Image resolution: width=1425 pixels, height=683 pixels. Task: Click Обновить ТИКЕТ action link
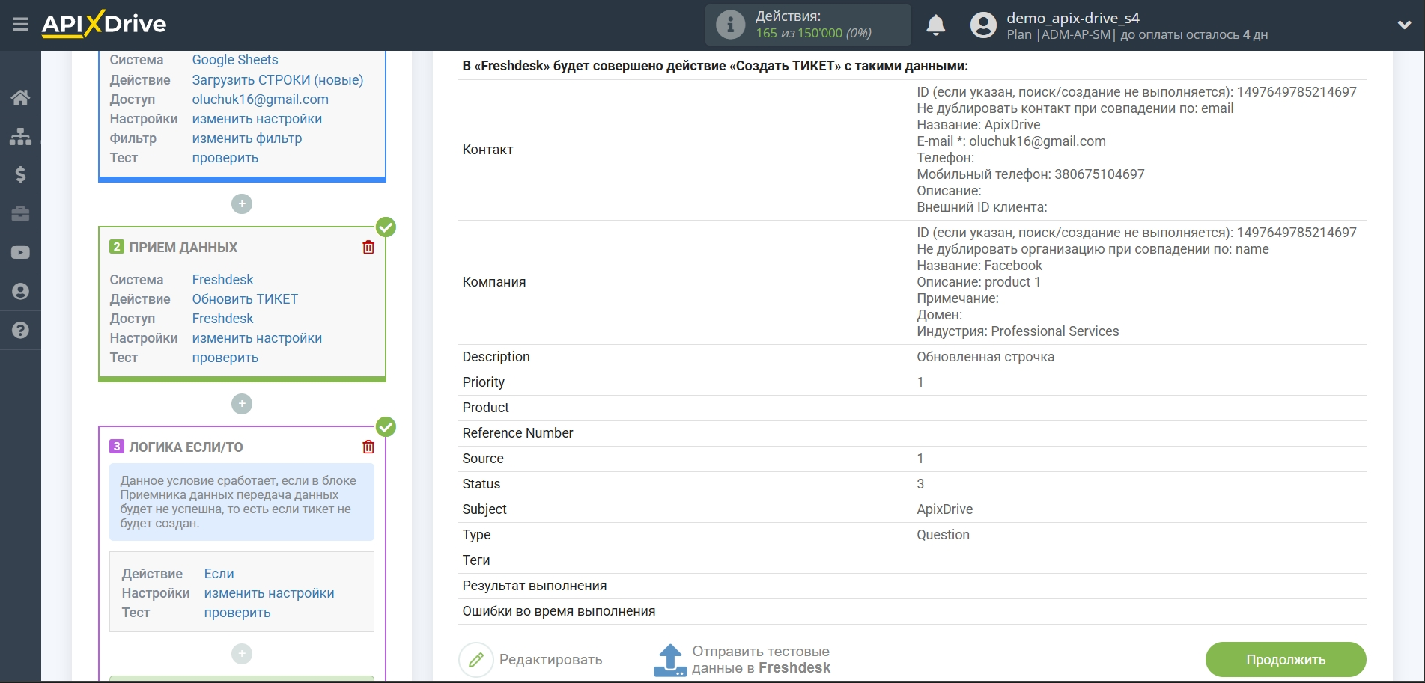245,299
